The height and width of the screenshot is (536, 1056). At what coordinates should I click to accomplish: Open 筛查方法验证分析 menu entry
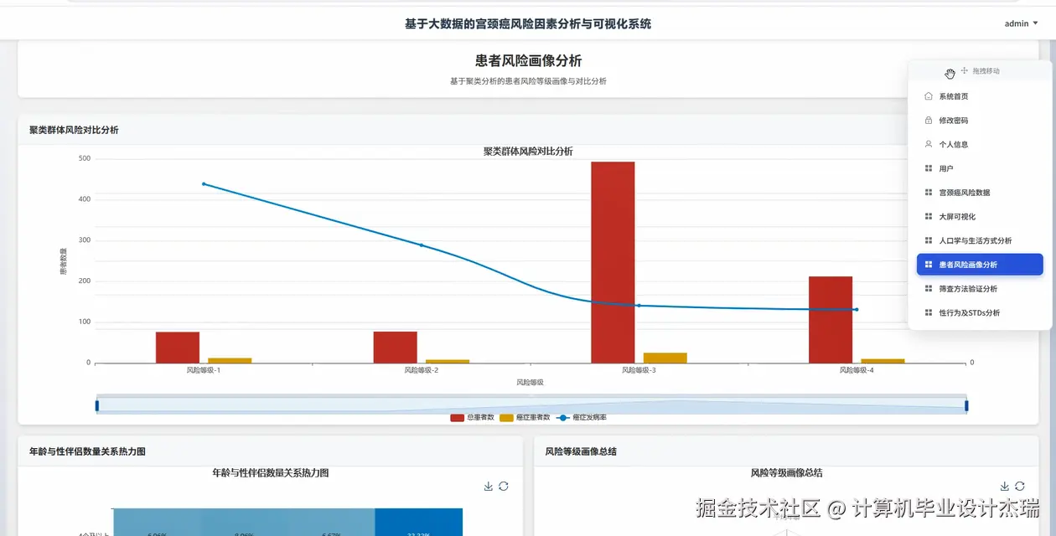click(979, 289)
